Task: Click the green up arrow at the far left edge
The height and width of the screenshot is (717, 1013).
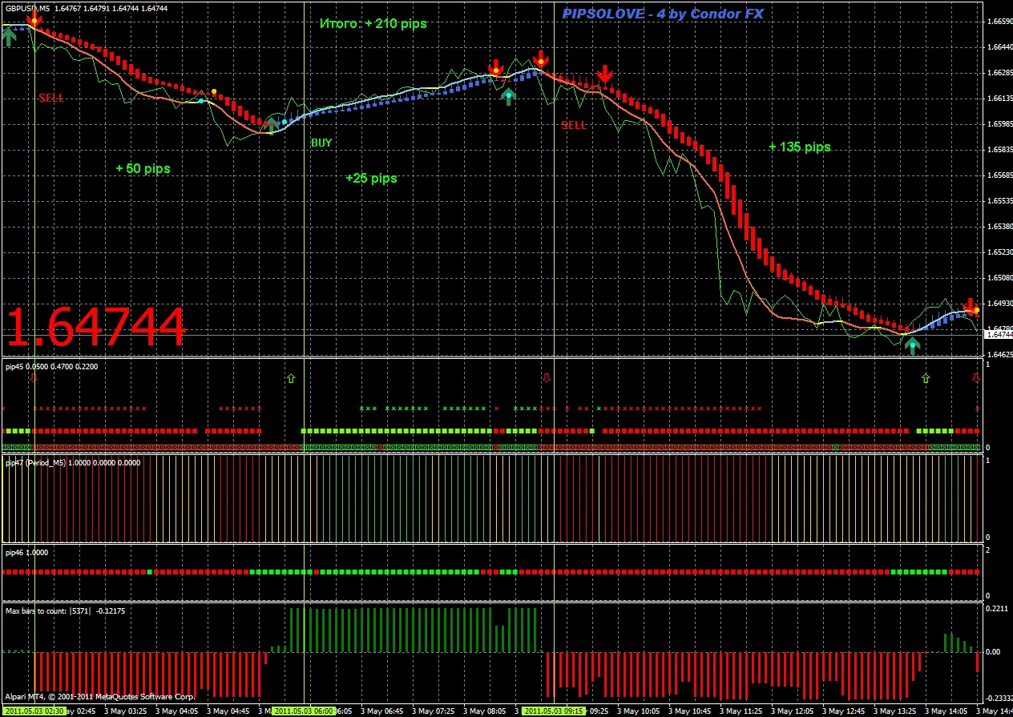Action: coord(9,35)
